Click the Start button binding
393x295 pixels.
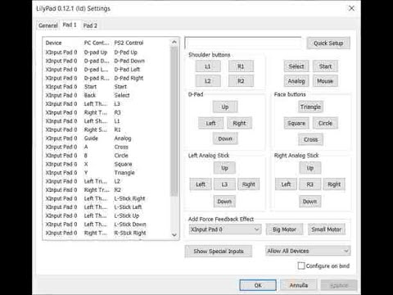(325, 66)
